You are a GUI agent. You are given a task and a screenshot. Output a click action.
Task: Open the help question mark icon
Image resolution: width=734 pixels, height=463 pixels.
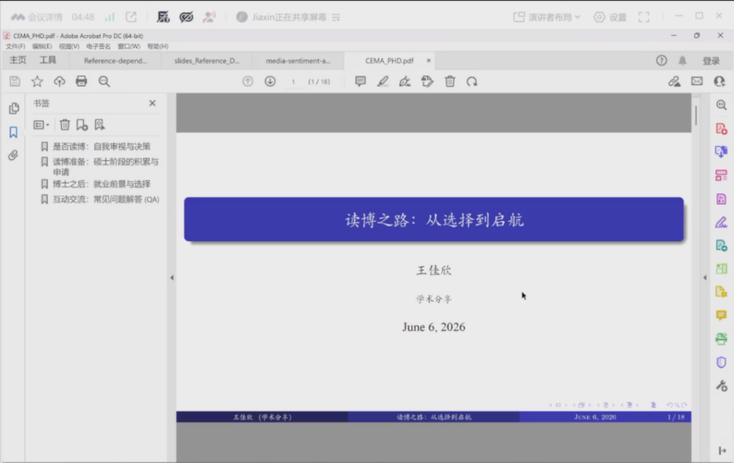coord(661,60)
